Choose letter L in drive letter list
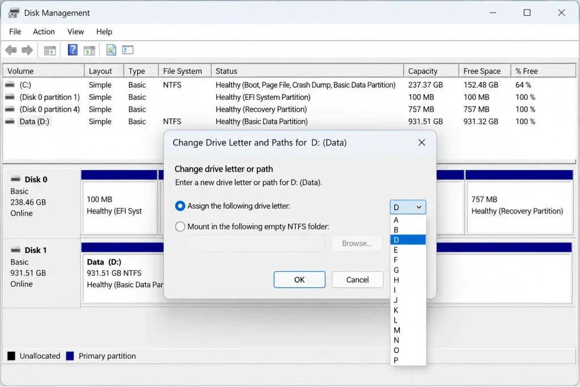 coord(408,320)
